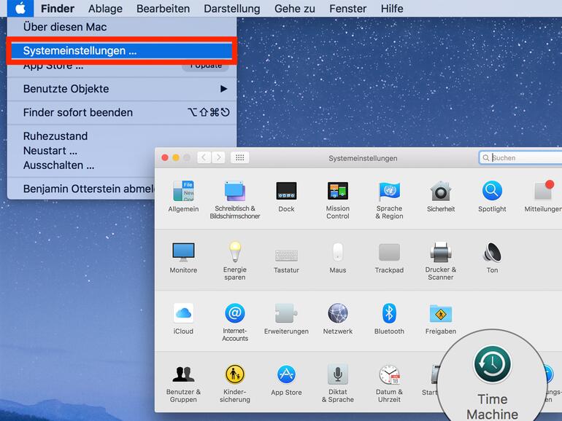Open the Sicherheit preference pane
Viewport: 562px width, 421px height.
pyautogui.click(x=441, y=197)
